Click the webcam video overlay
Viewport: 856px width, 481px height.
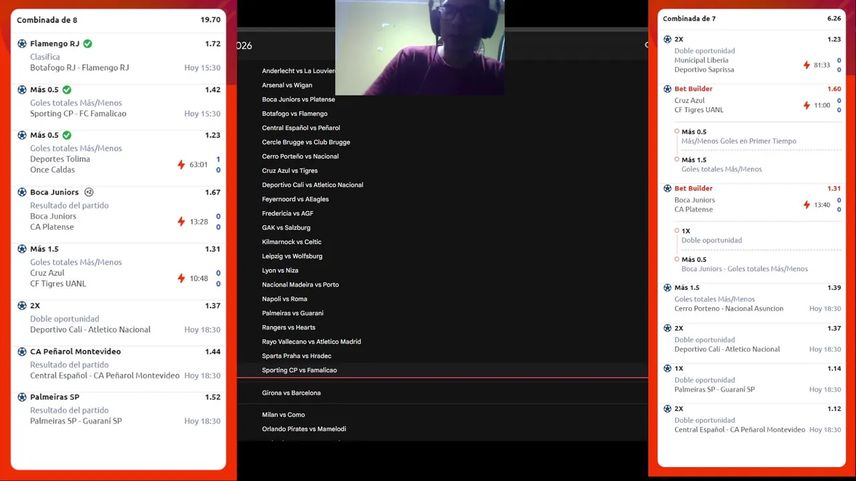click(419, 47)
